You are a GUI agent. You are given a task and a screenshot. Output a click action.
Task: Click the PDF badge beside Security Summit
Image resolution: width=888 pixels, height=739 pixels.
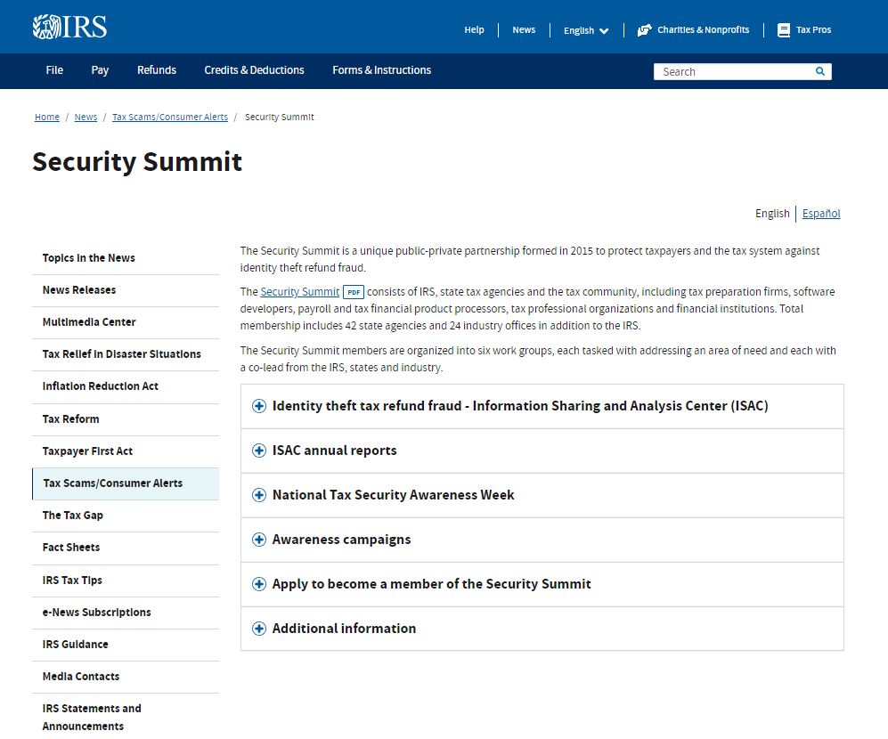click(x=354, y=292)
